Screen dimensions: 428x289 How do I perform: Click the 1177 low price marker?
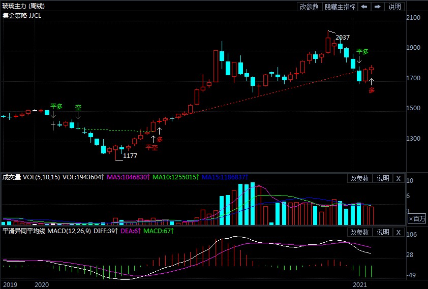pos(130,156)
